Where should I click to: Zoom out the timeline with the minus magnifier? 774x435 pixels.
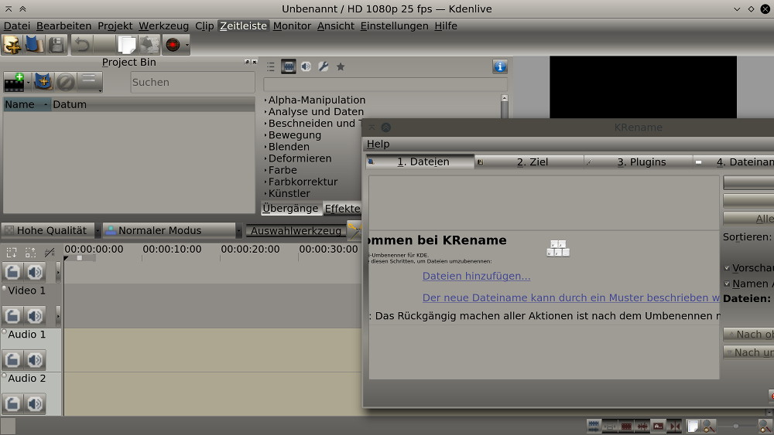pyautogui.click(x=709, y=427)
